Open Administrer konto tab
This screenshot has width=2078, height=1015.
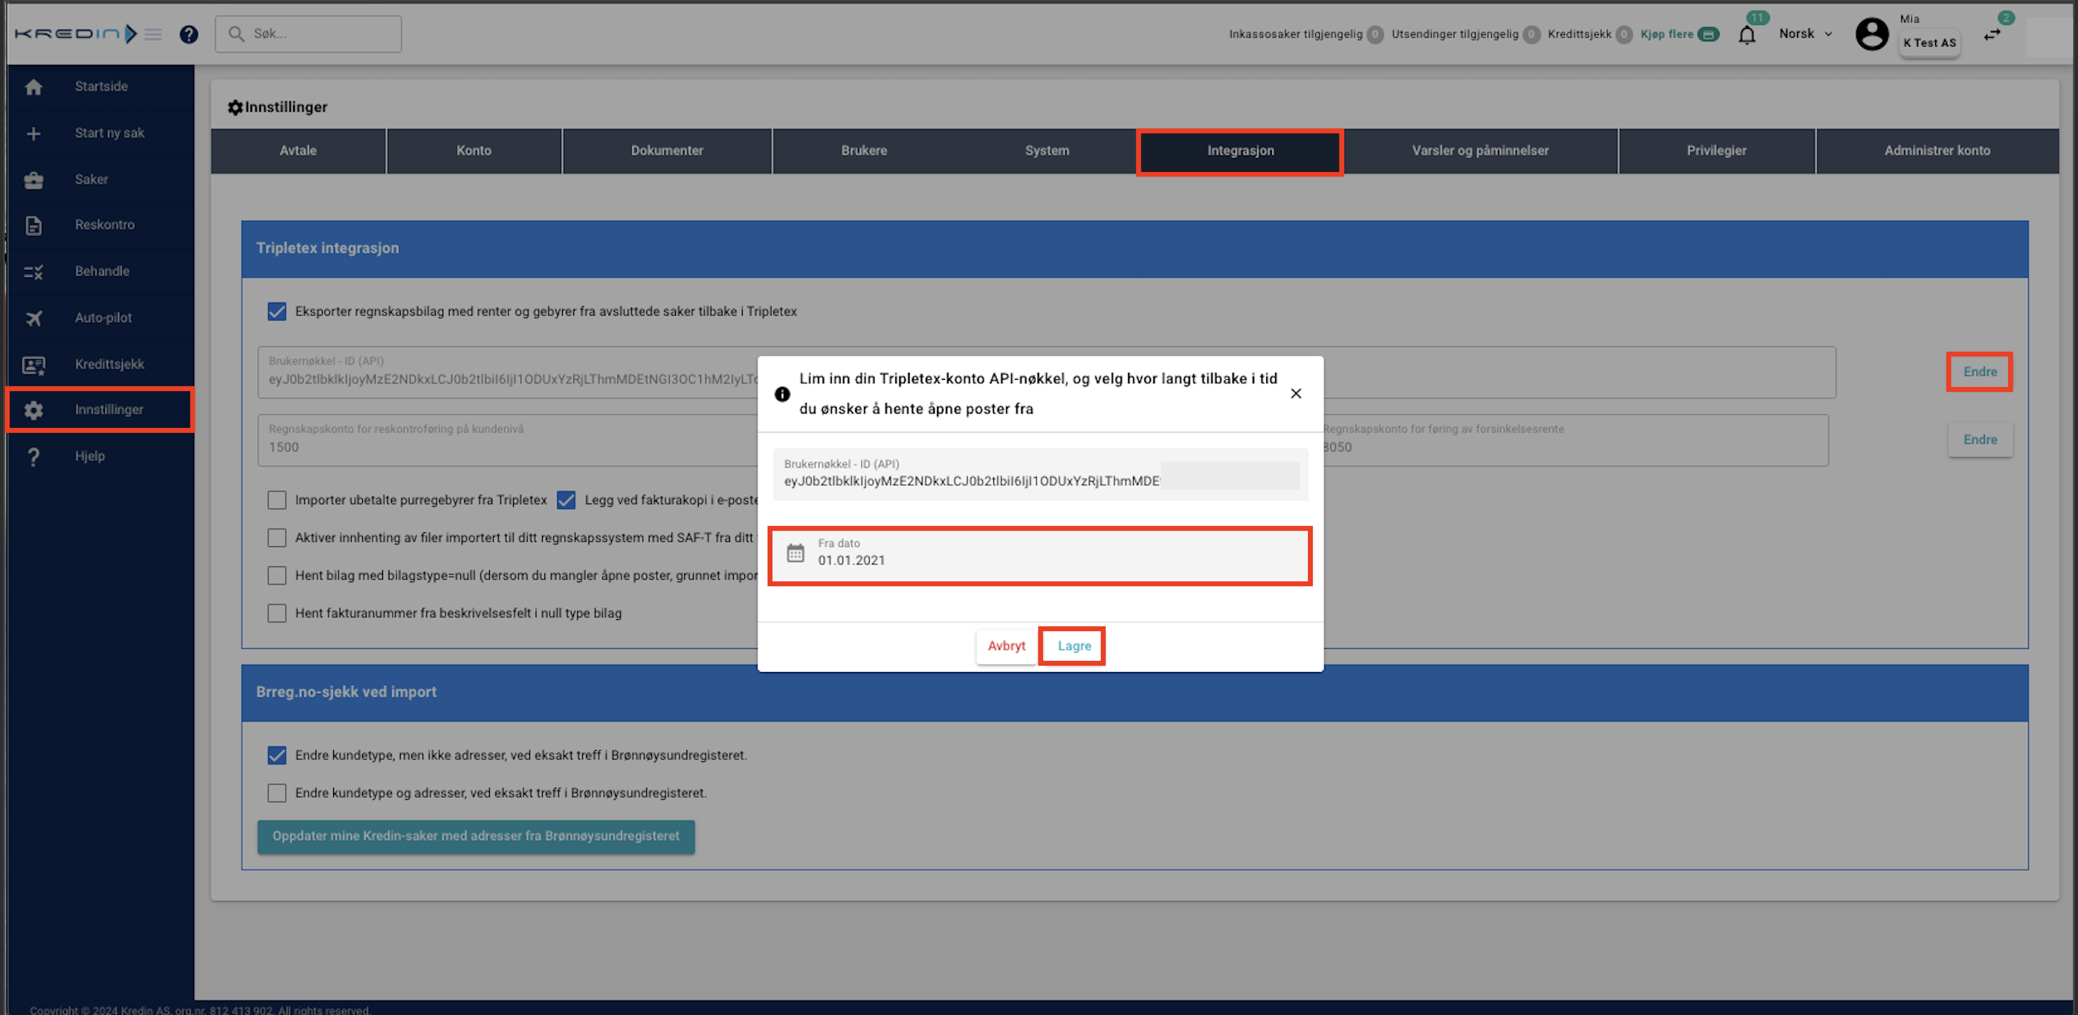[1937, 151]
